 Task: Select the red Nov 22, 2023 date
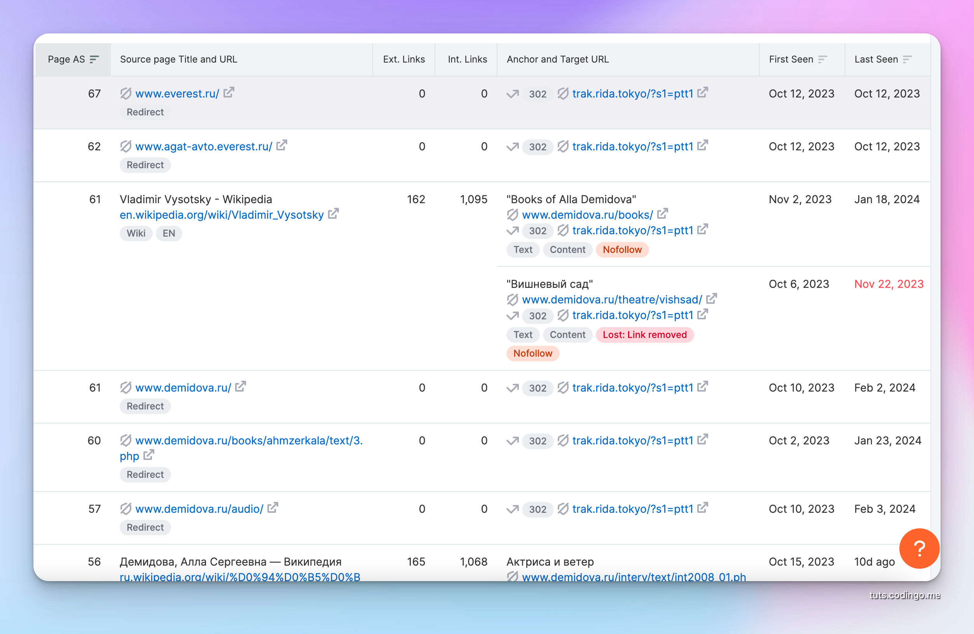click(x=889, y=284)
